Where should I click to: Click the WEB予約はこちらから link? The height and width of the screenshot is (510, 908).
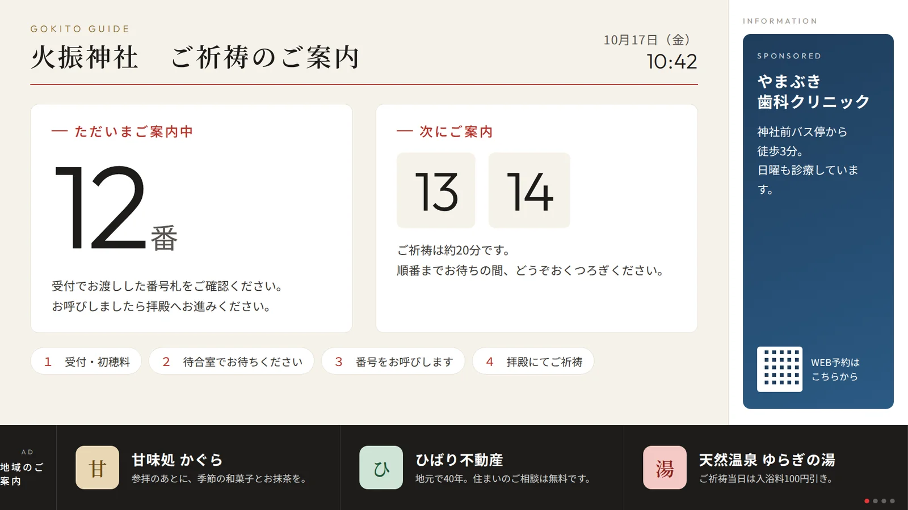[x=835, y=369]
